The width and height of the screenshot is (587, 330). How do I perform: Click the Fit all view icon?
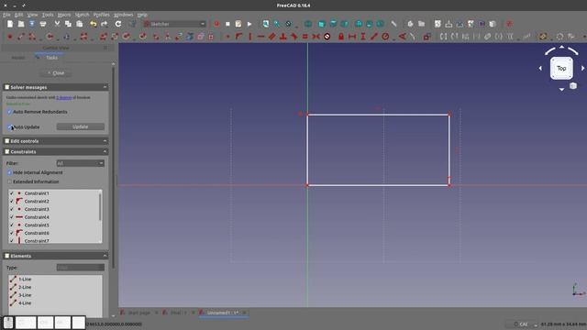[x=266, y=24]
